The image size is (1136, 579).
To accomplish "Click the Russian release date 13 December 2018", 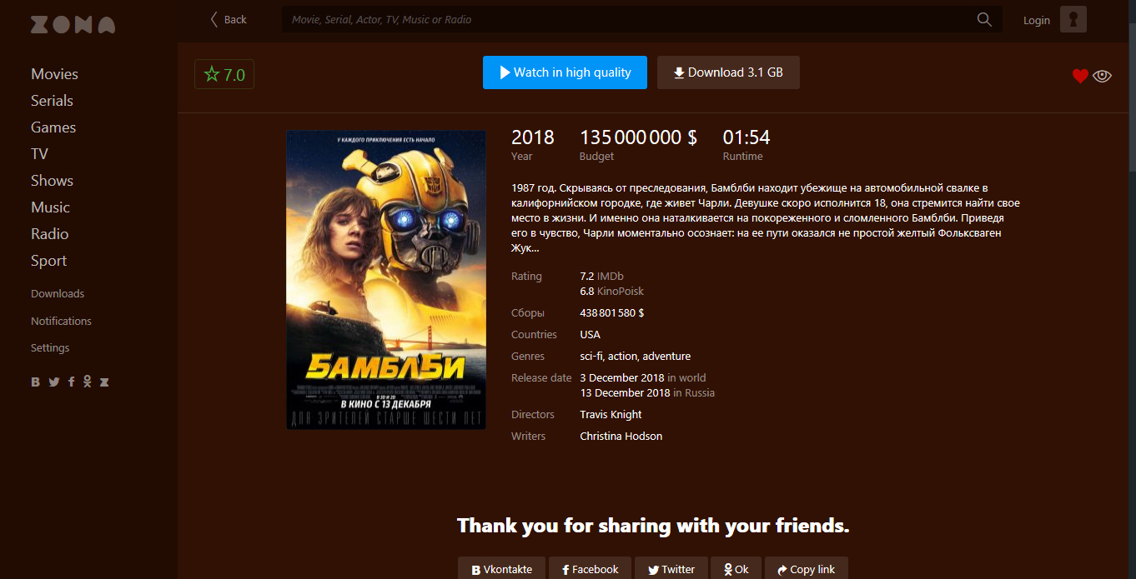I will (x=625, y=393).
